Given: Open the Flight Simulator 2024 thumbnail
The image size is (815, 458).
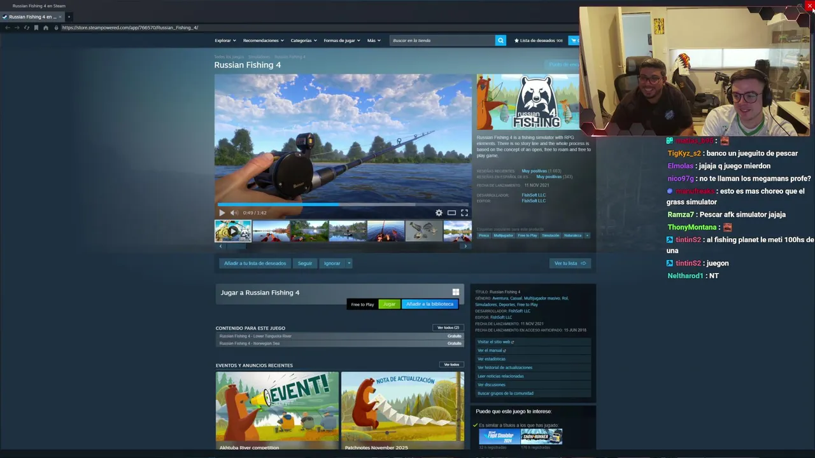Looking at the screenshot, I should (x=500, y=436).
